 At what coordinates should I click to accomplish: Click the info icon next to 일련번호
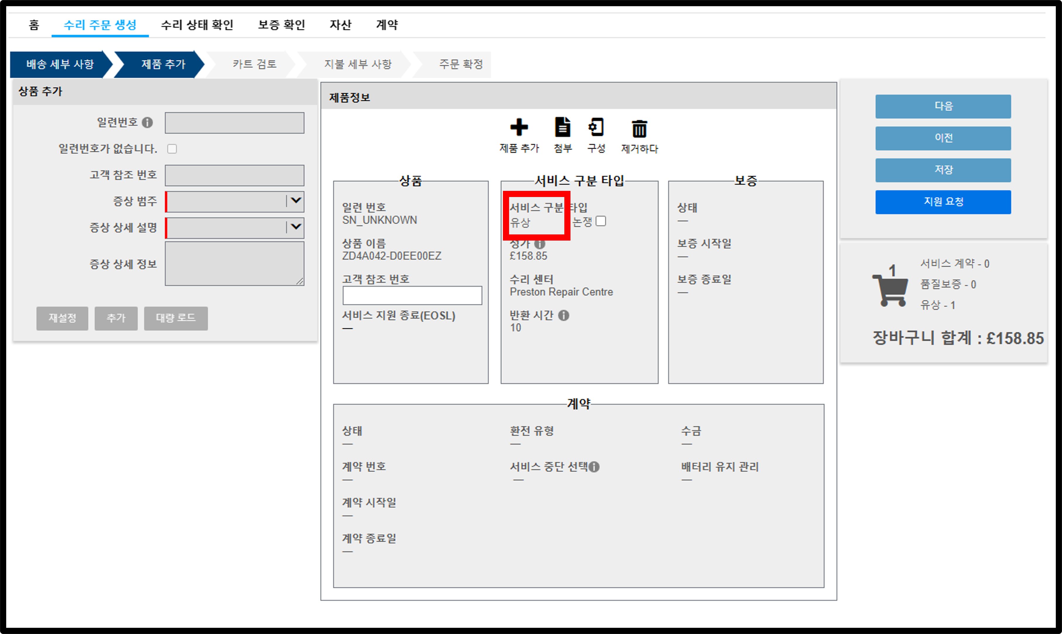click(x=147, y=122)
